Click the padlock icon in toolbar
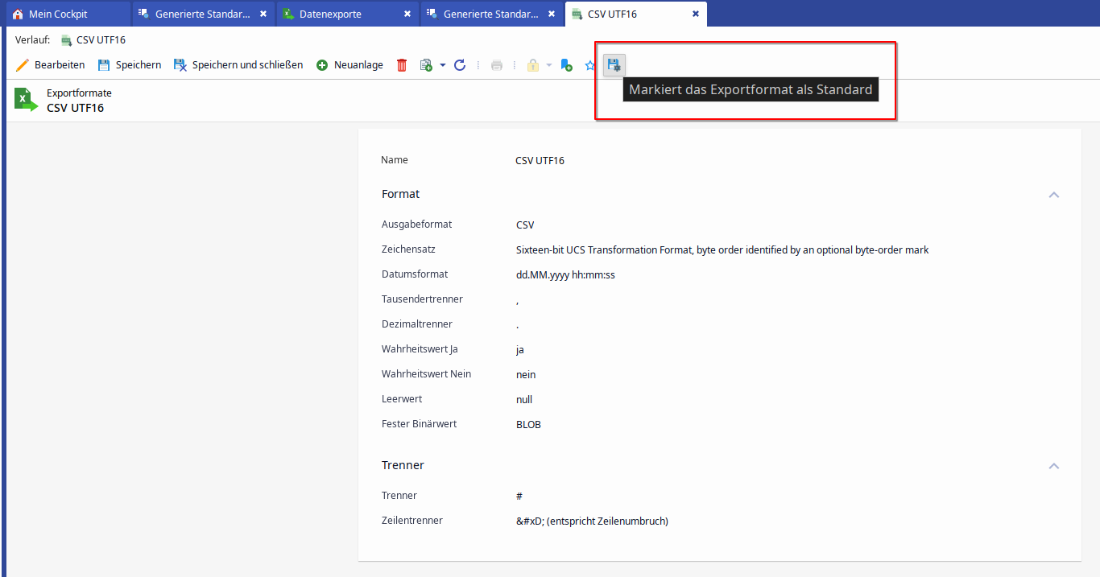1100x577 pixels. pyautogui.click(x=532, y=65)
